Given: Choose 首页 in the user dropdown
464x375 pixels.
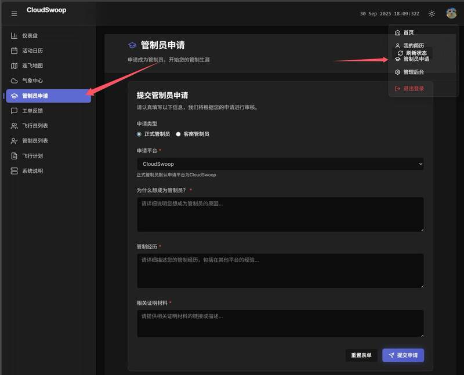Looking at the screenshot, I should point(423,32).
